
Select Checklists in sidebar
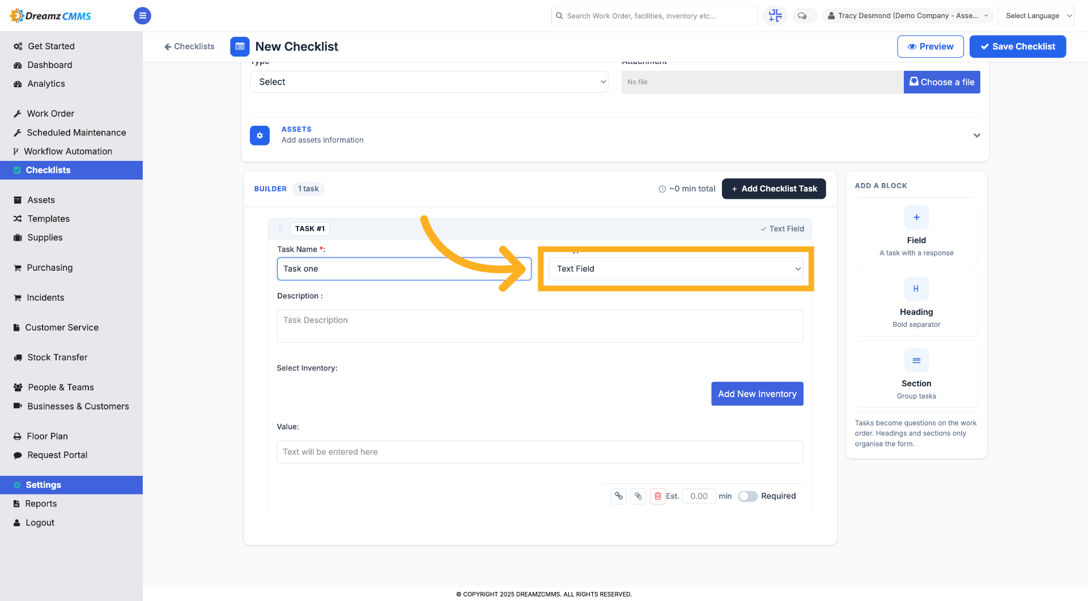71,170
